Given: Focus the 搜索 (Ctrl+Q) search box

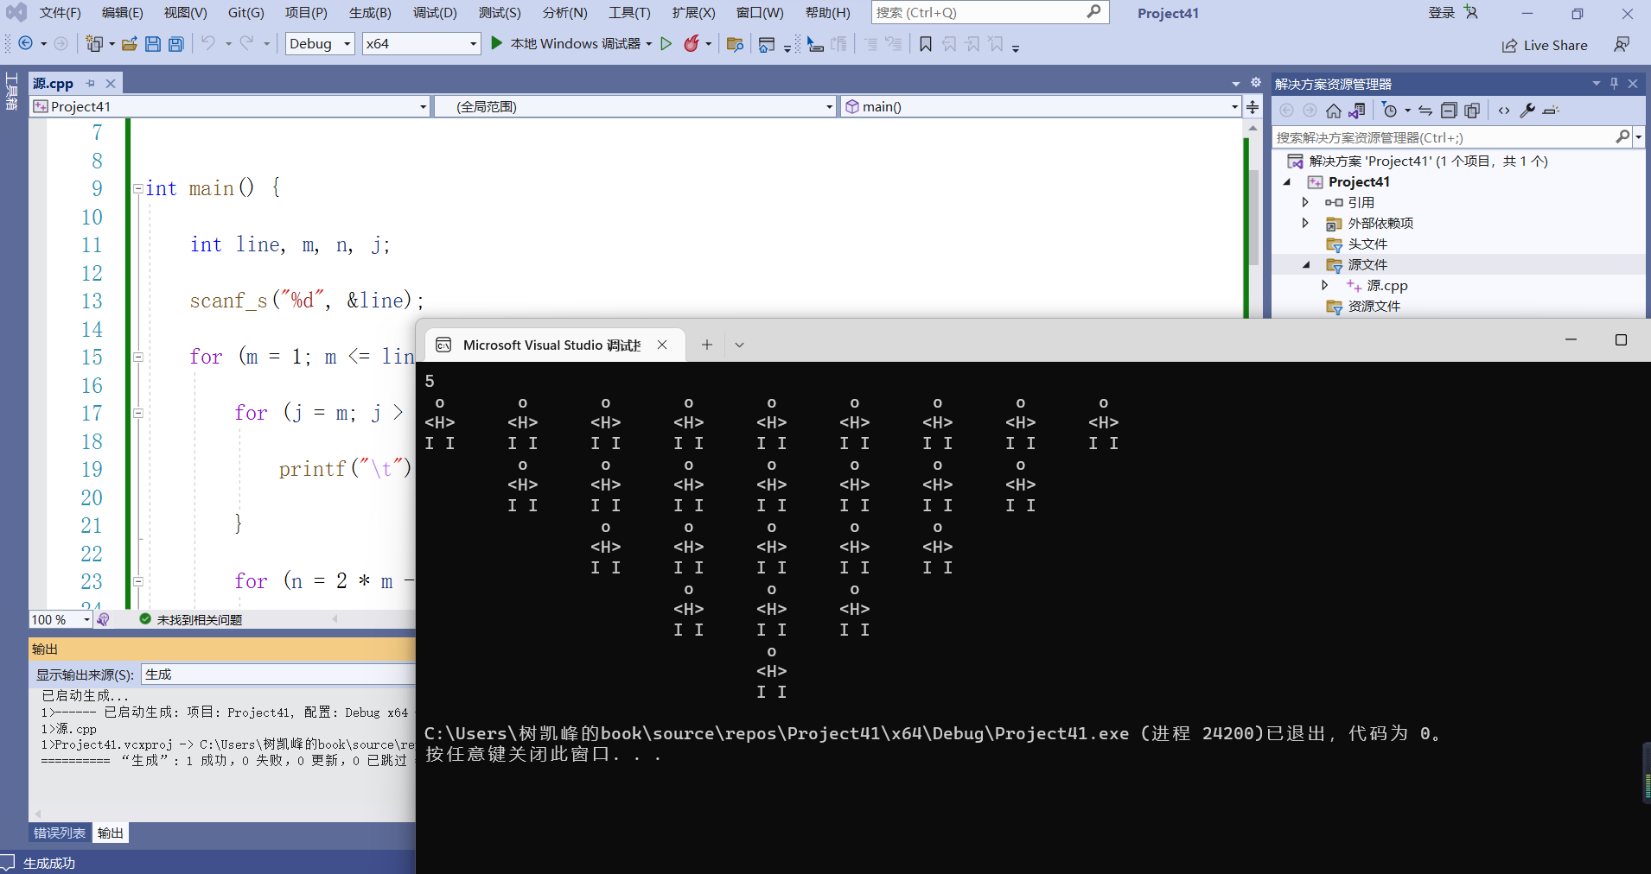Looking at the screenshot, I should click(990, 12).
